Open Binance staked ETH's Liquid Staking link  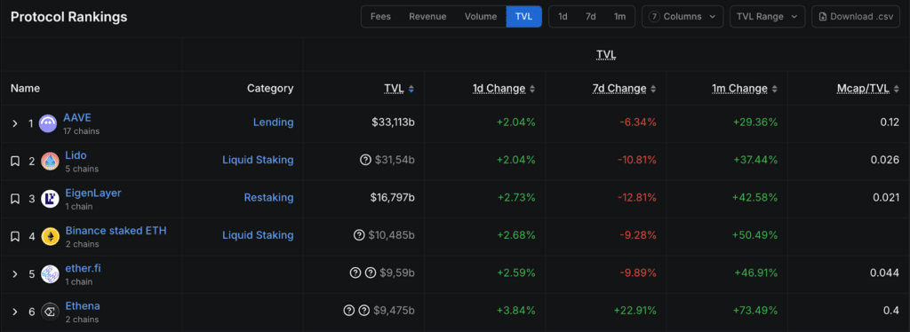(x=258, y=235)
